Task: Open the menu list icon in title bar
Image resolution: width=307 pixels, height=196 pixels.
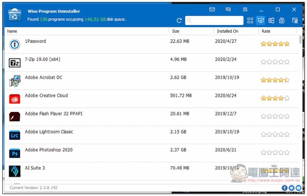Action: coord(245,9)
